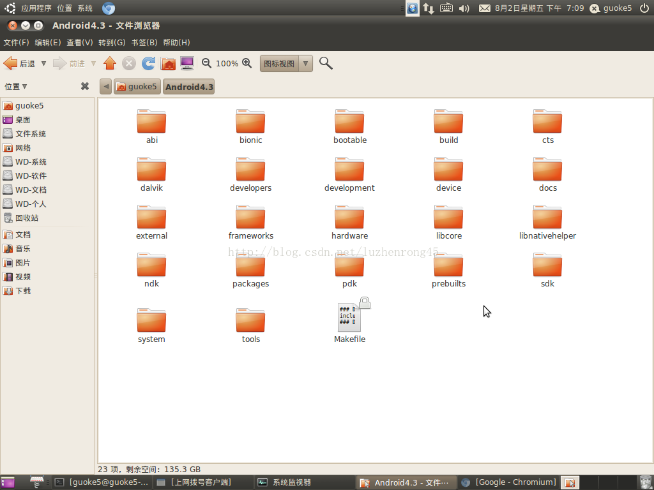Select the ndk folder

pos(151,271)
